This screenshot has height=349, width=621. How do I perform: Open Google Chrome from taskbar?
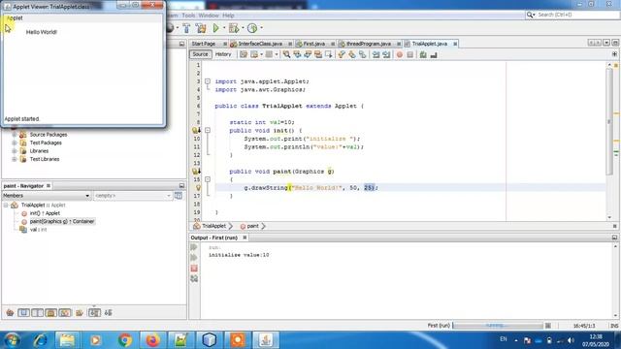click(125, 340)
